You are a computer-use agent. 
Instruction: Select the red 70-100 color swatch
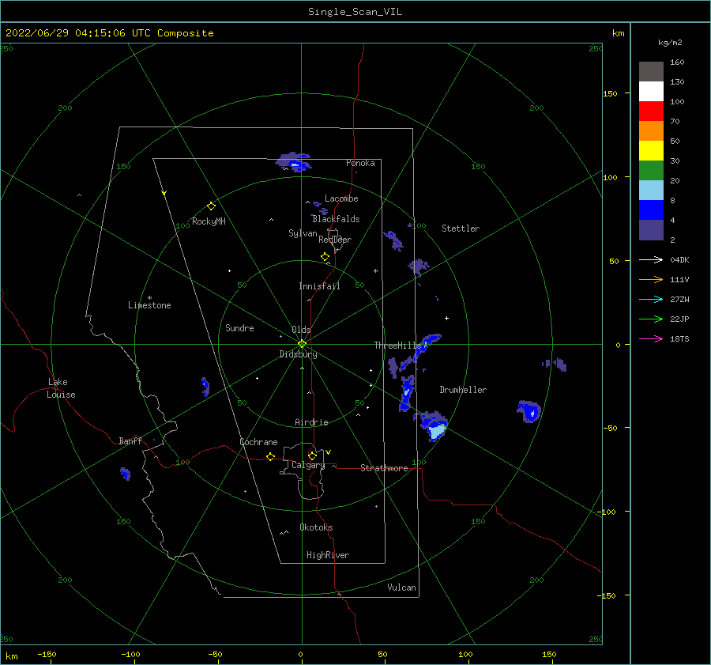(651, 111)
